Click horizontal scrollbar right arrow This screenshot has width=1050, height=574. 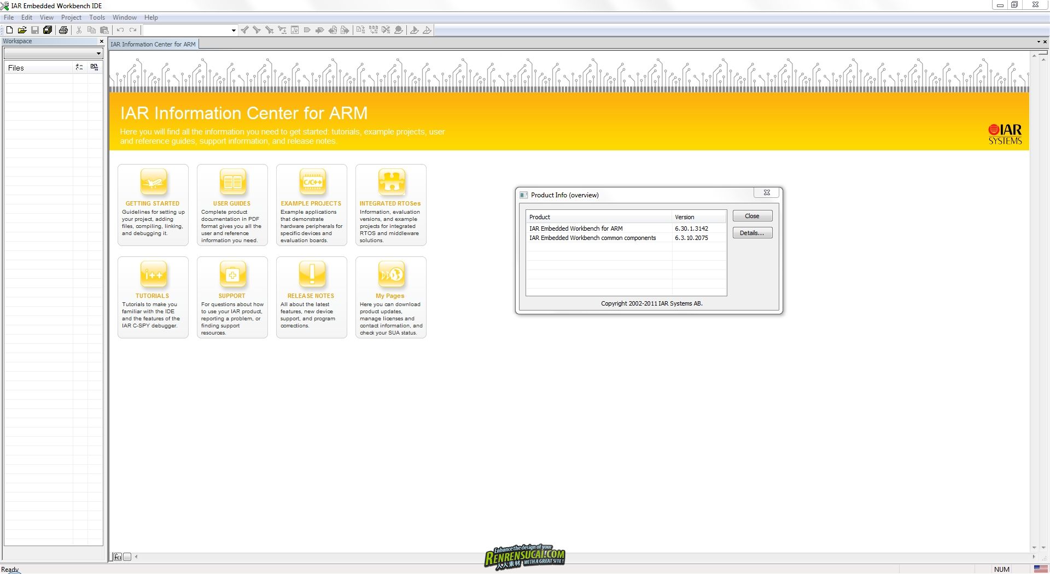click(x=1034, y=557)
